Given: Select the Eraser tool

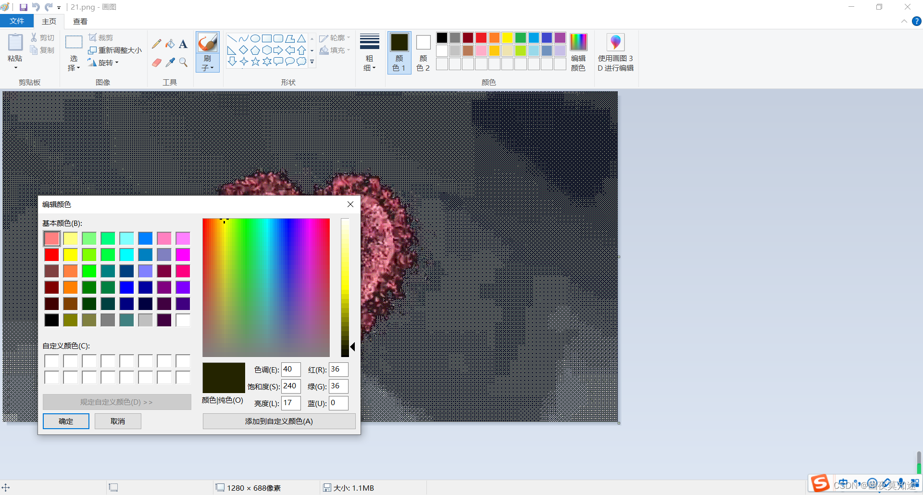Looking at the screenshot, I should click(x=157, y=62).
